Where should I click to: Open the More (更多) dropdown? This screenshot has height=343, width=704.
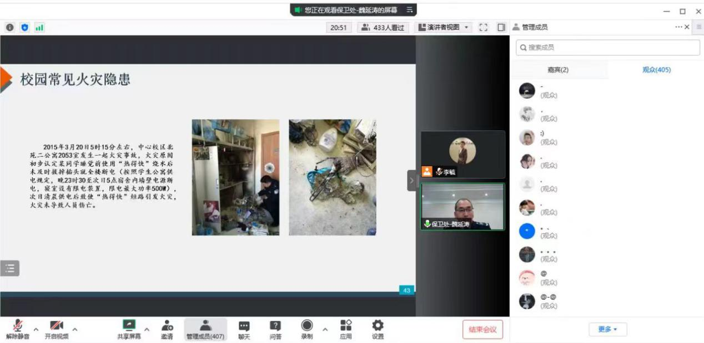[x=607, y=329]
